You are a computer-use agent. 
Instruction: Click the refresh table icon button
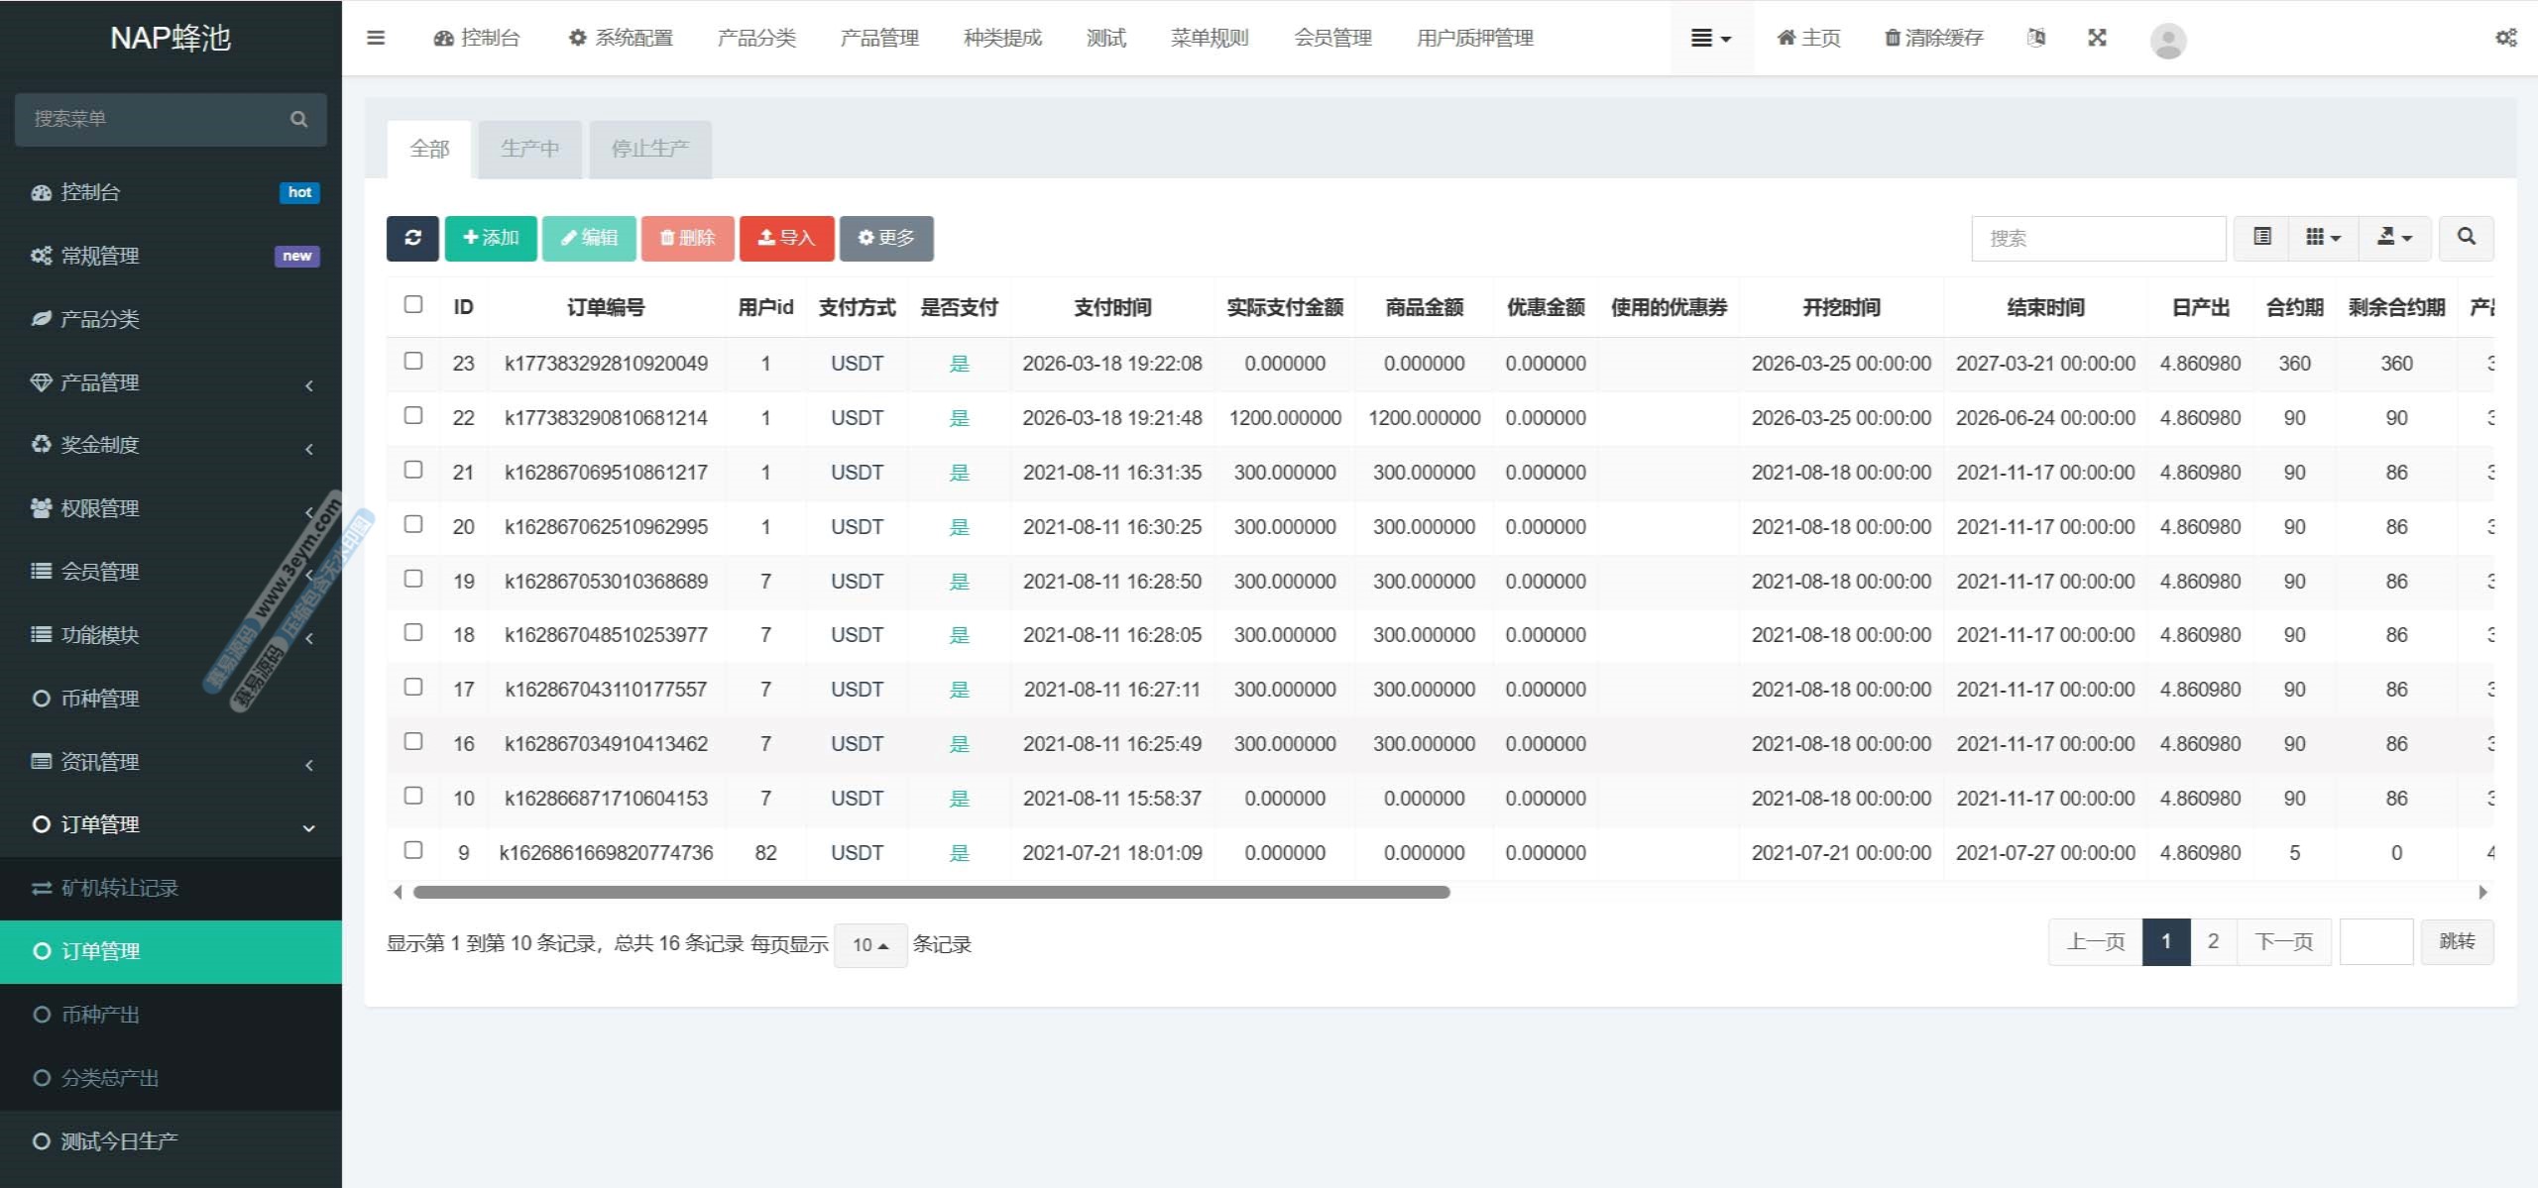412,238
